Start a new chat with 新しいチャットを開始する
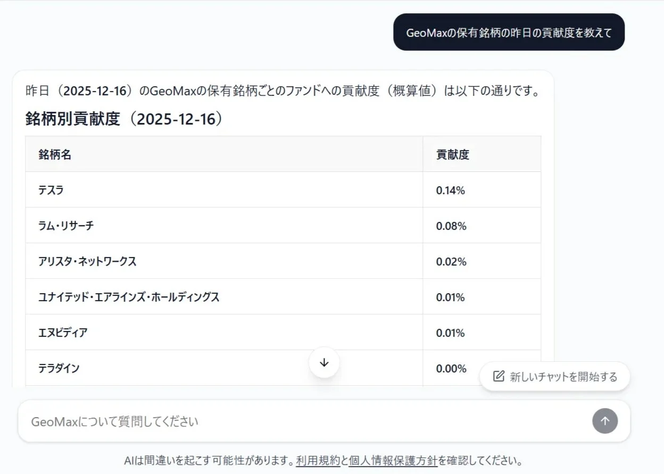Screen dimensions: 664x474 click(x=555, y=376)
